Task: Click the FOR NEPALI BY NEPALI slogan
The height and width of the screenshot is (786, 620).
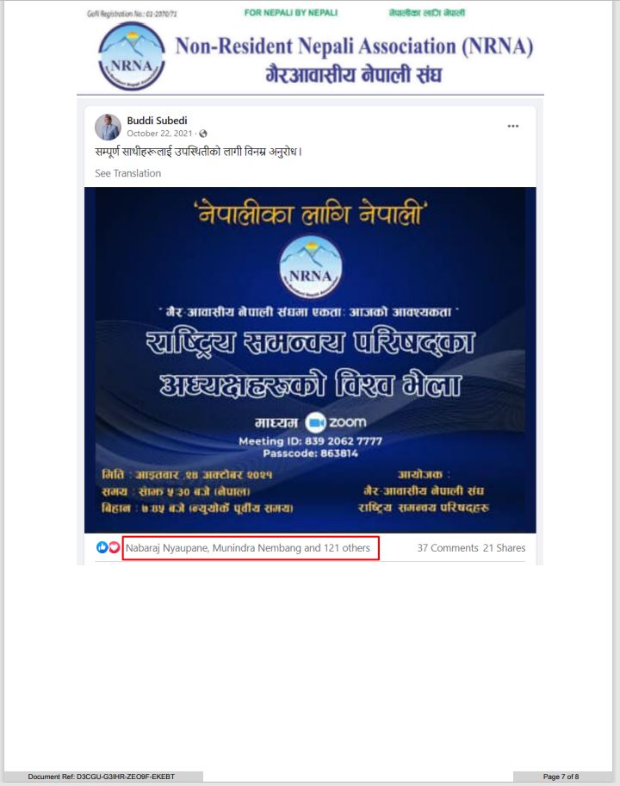Action: pos(291,13)
